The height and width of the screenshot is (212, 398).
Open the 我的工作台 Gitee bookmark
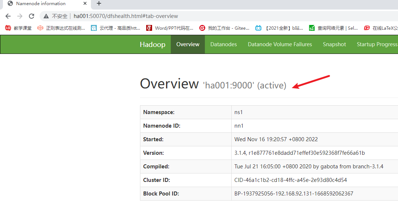[224, 28]
